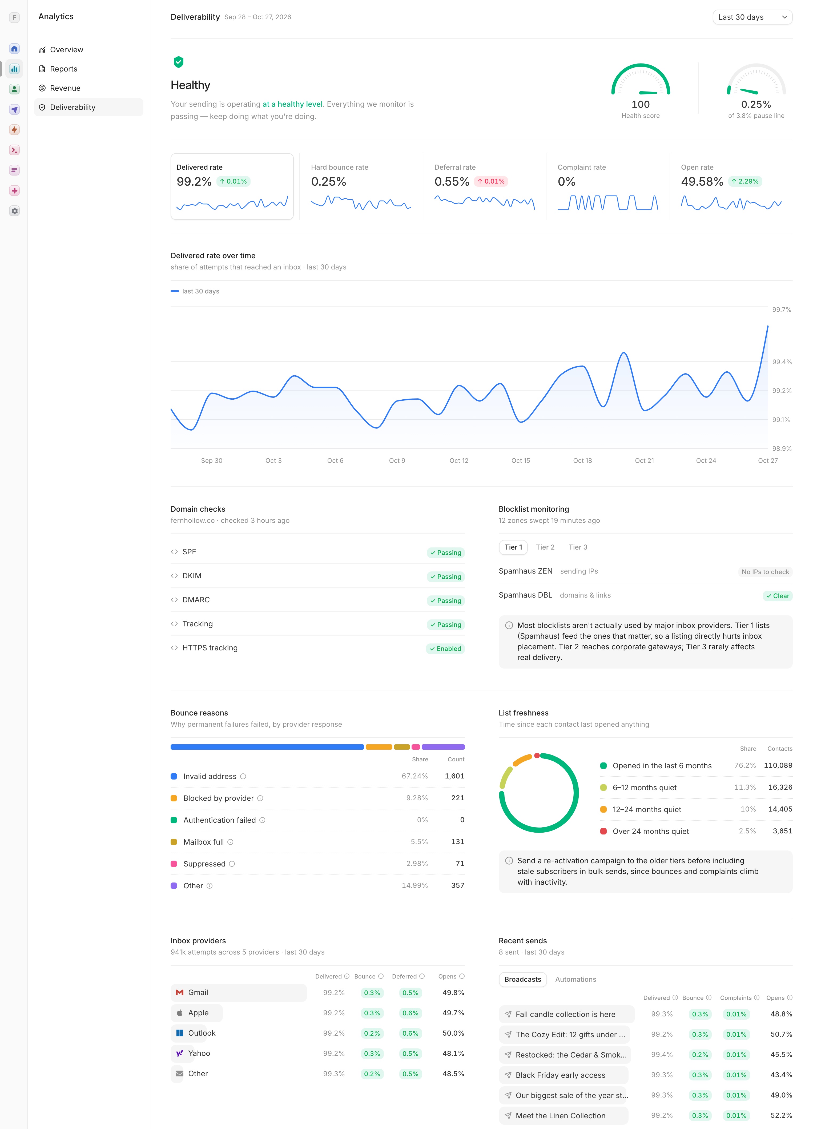
Task: Click info icon next to Authentication failed
Action: 262,820
